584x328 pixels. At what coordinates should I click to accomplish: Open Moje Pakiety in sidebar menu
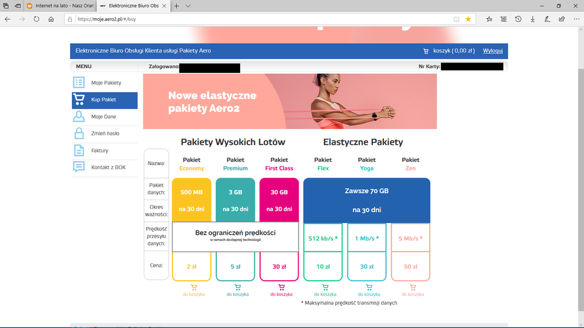point(105,83)
